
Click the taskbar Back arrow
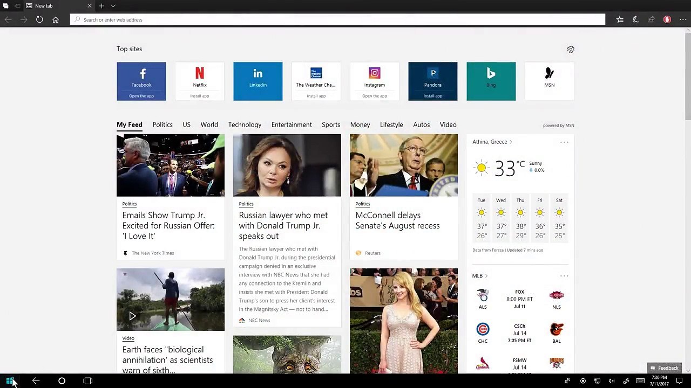pos(36,381)
